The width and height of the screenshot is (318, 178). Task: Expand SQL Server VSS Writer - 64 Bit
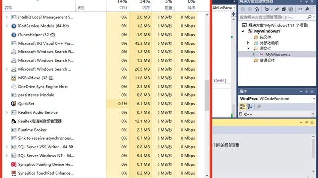coord(7,147)
